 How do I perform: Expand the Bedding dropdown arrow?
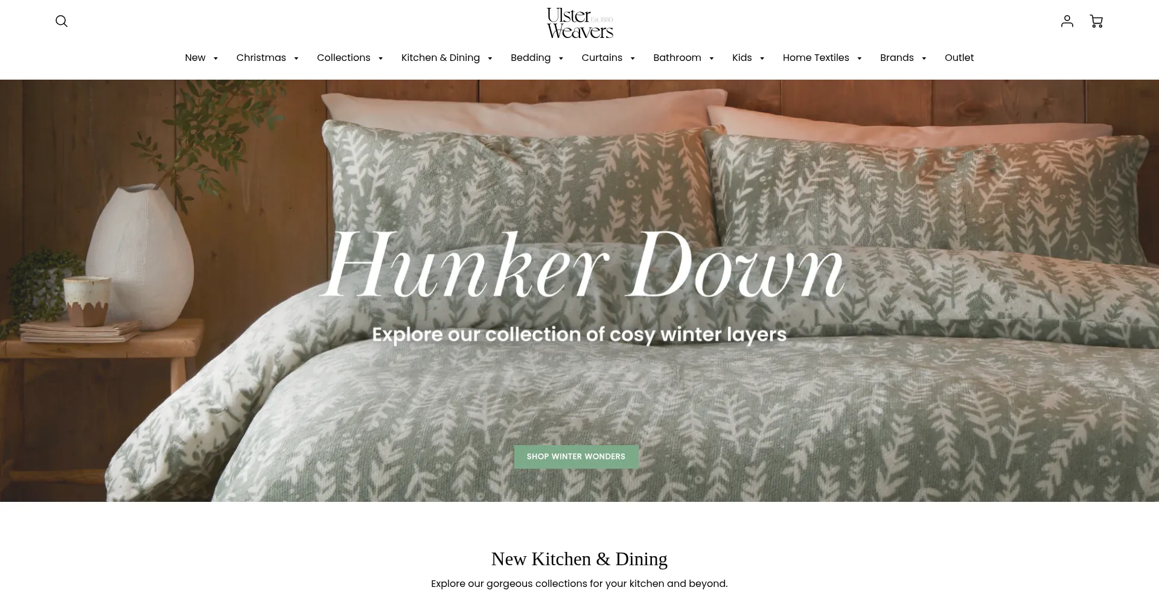tap(561, 59)
